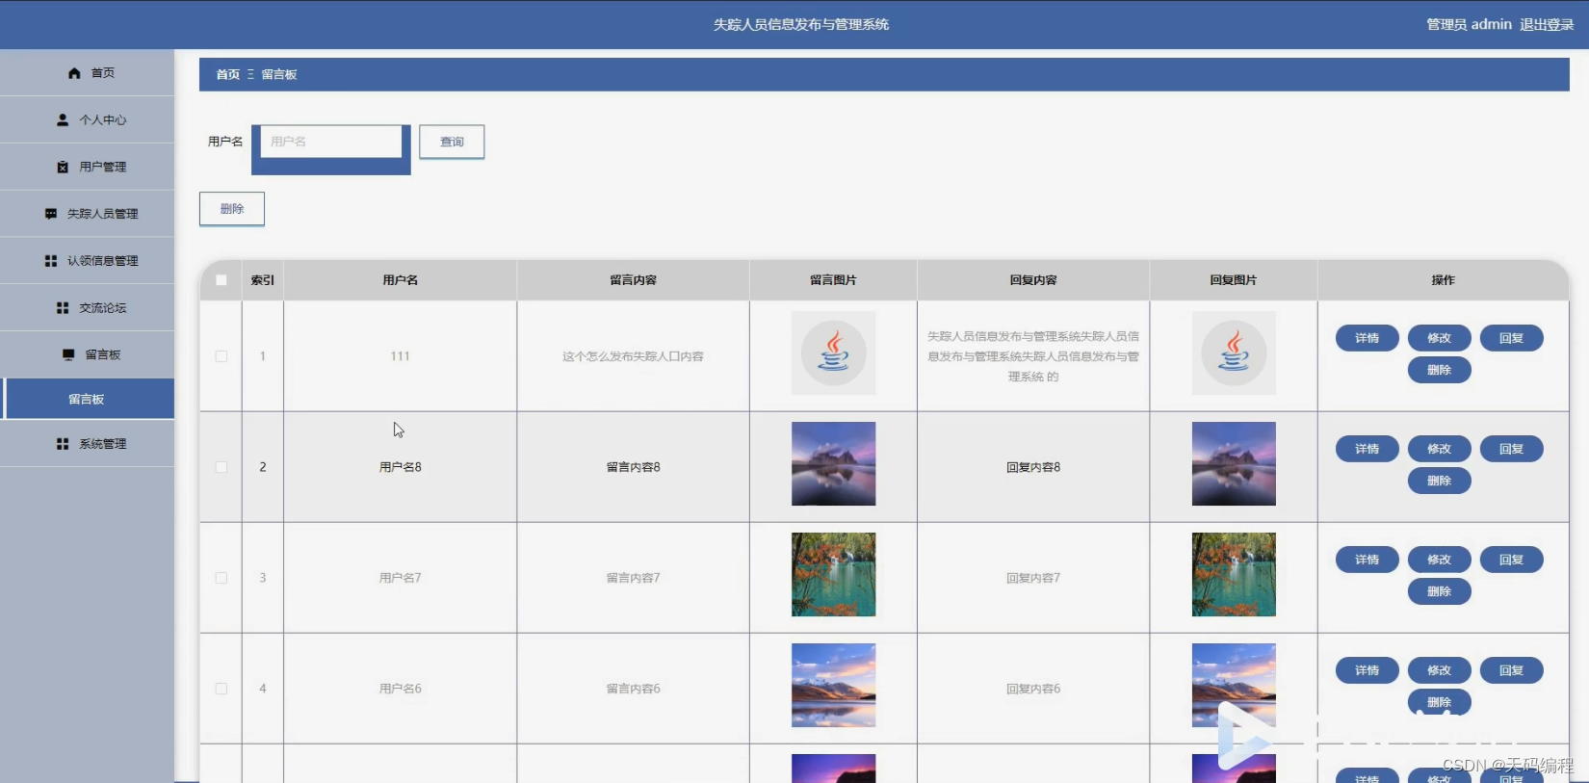Click the chat icon beside 失踪人员管理

click(51, 214)
